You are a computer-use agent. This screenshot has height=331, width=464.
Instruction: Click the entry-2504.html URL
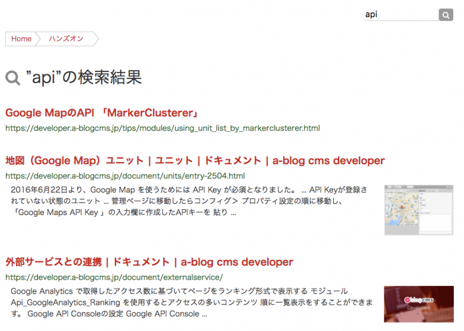point(125,176)
